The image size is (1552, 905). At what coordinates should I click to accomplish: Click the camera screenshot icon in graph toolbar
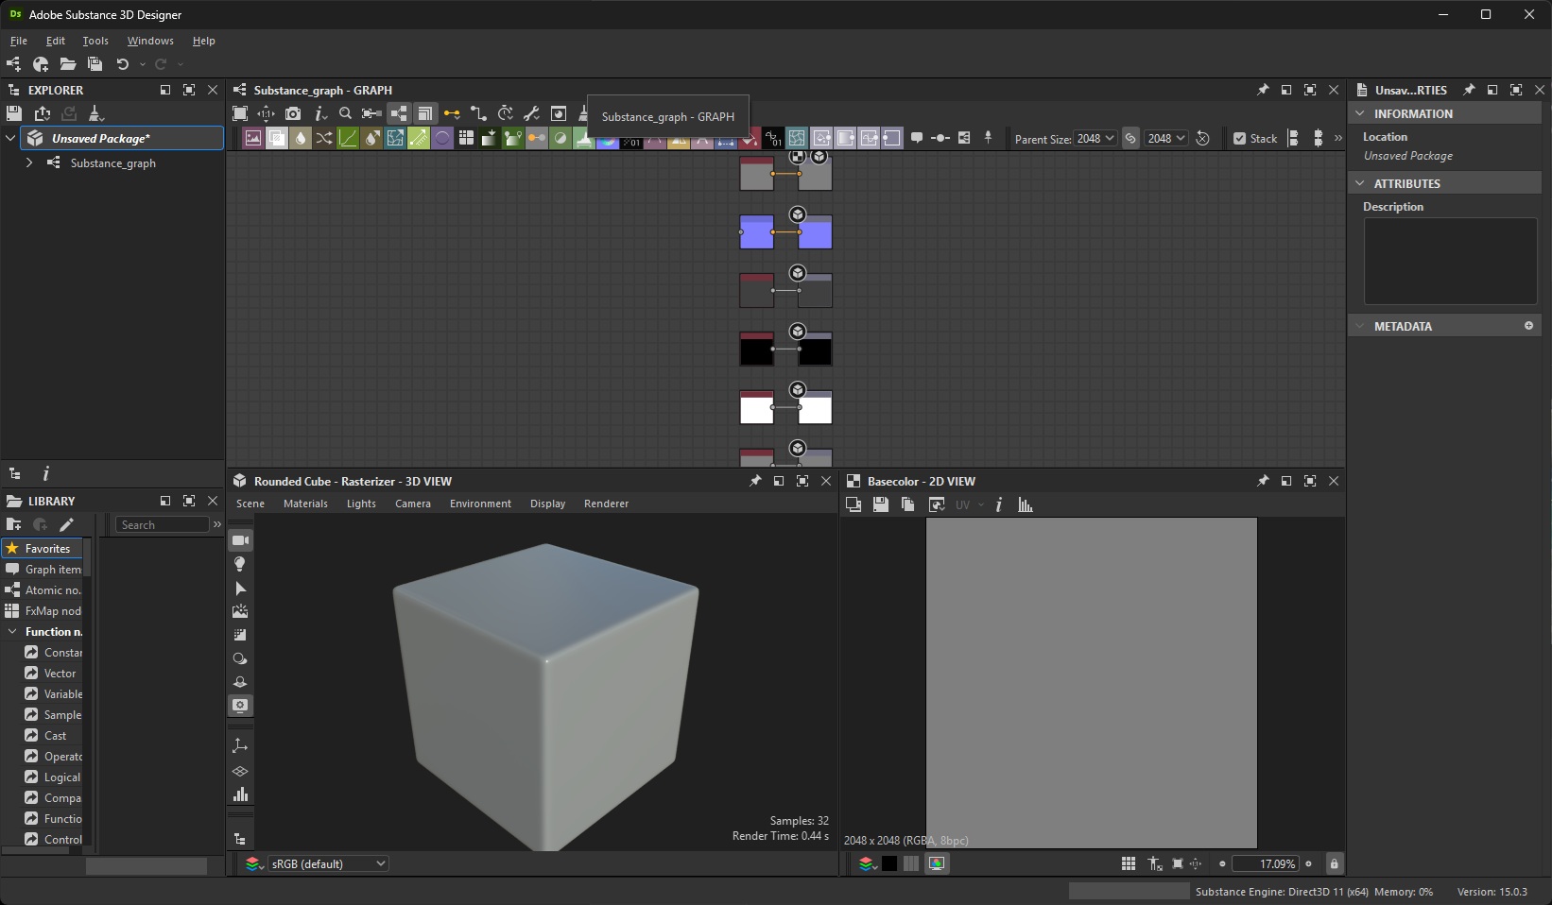[x=293, y=113]
